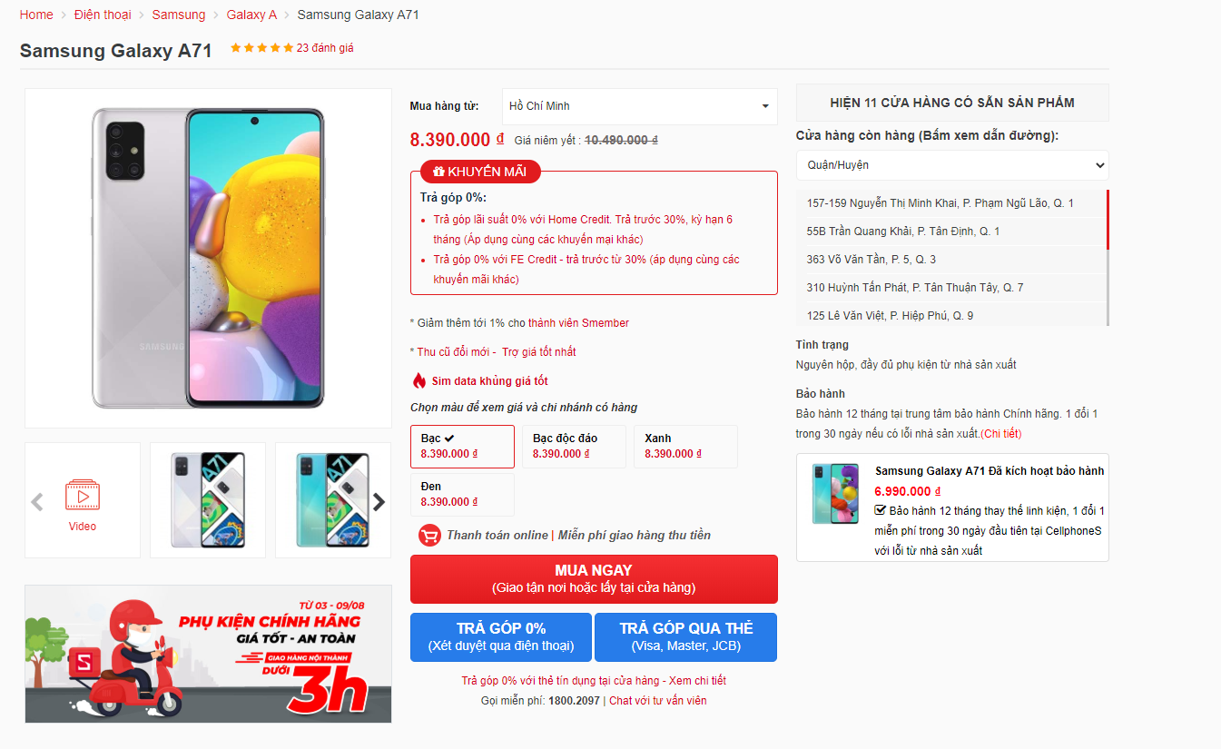Screen dimensions: 1221x749
Task: Choose the Bạc độc đáo color variant
Action: [x=575, y=446]
